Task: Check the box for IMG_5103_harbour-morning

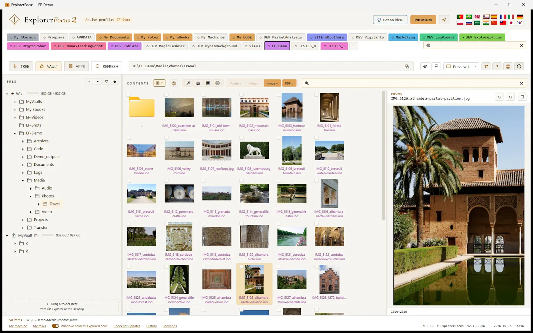Action: 279,95
